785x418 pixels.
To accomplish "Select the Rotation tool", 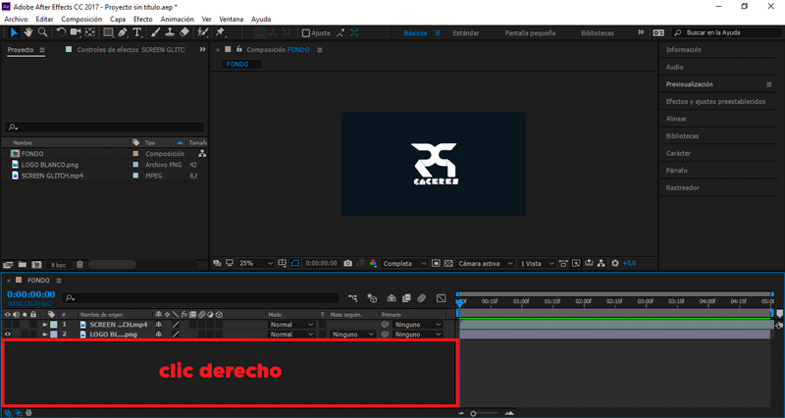I will 61,32.
